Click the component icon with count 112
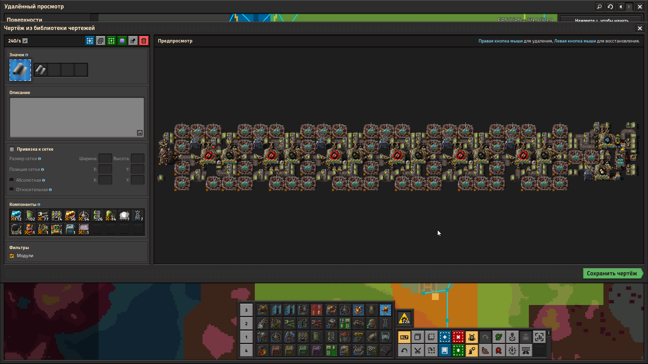 [16, 216]
